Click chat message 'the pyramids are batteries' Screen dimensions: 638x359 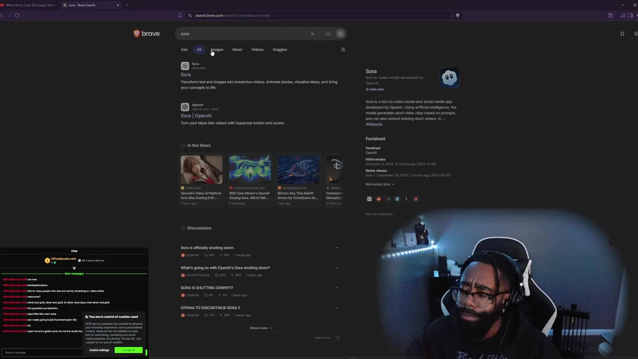(x=42, y=308)
